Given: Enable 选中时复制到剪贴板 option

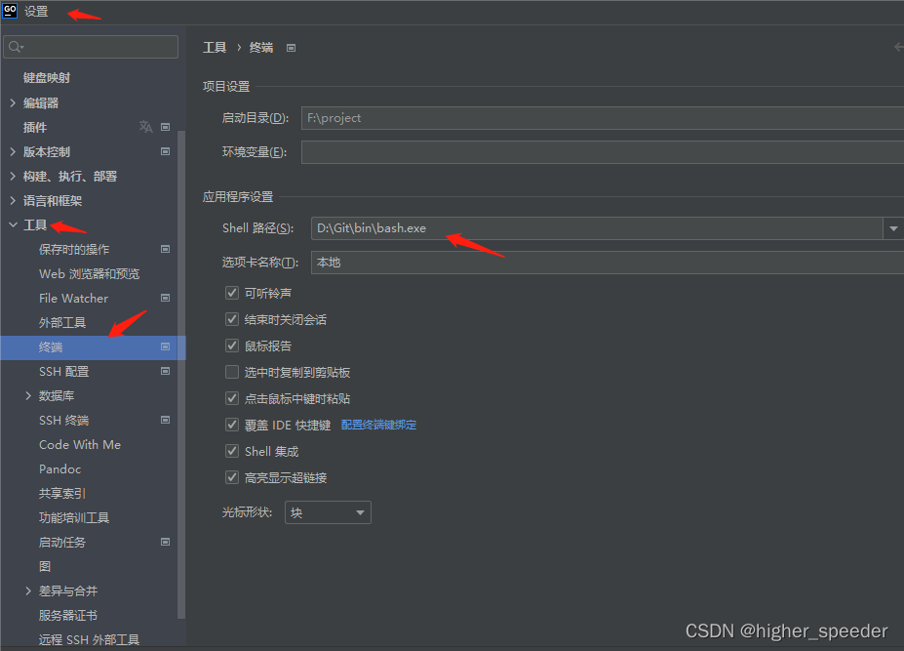Looking at the screenshot, I should click(231, 371).
